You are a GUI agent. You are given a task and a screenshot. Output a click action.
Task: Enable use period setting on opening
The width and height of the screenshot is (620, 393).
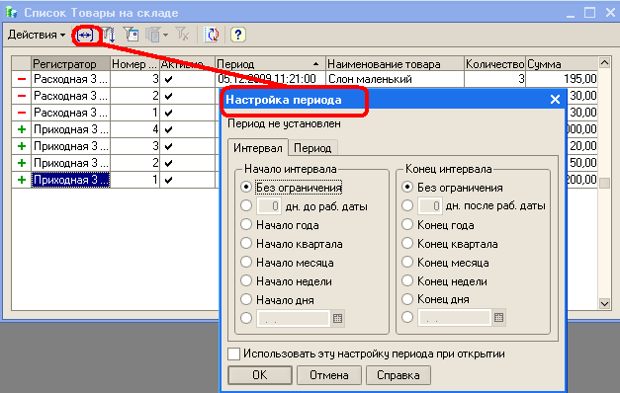(233, 354)
